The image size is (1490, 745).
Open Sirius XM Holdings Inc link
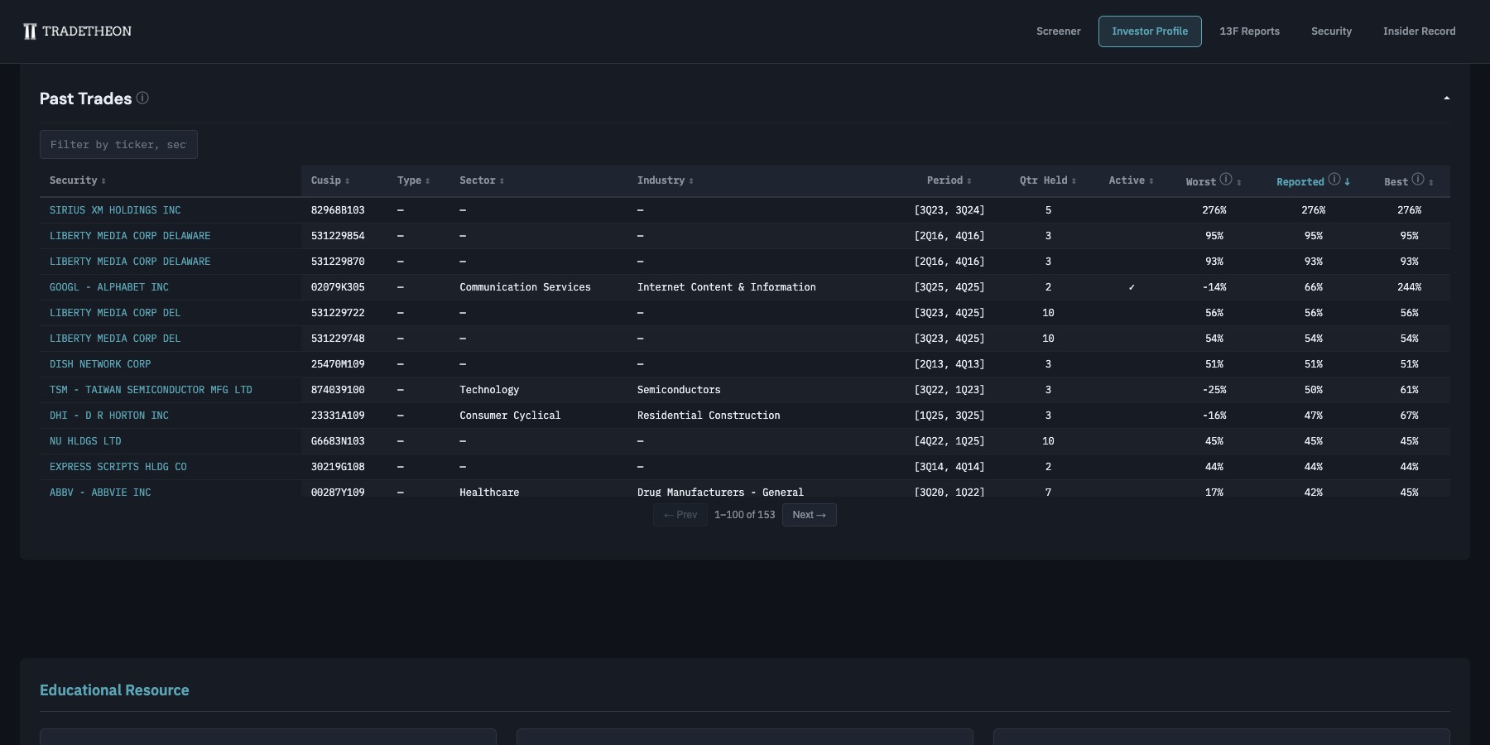point(115,210)
